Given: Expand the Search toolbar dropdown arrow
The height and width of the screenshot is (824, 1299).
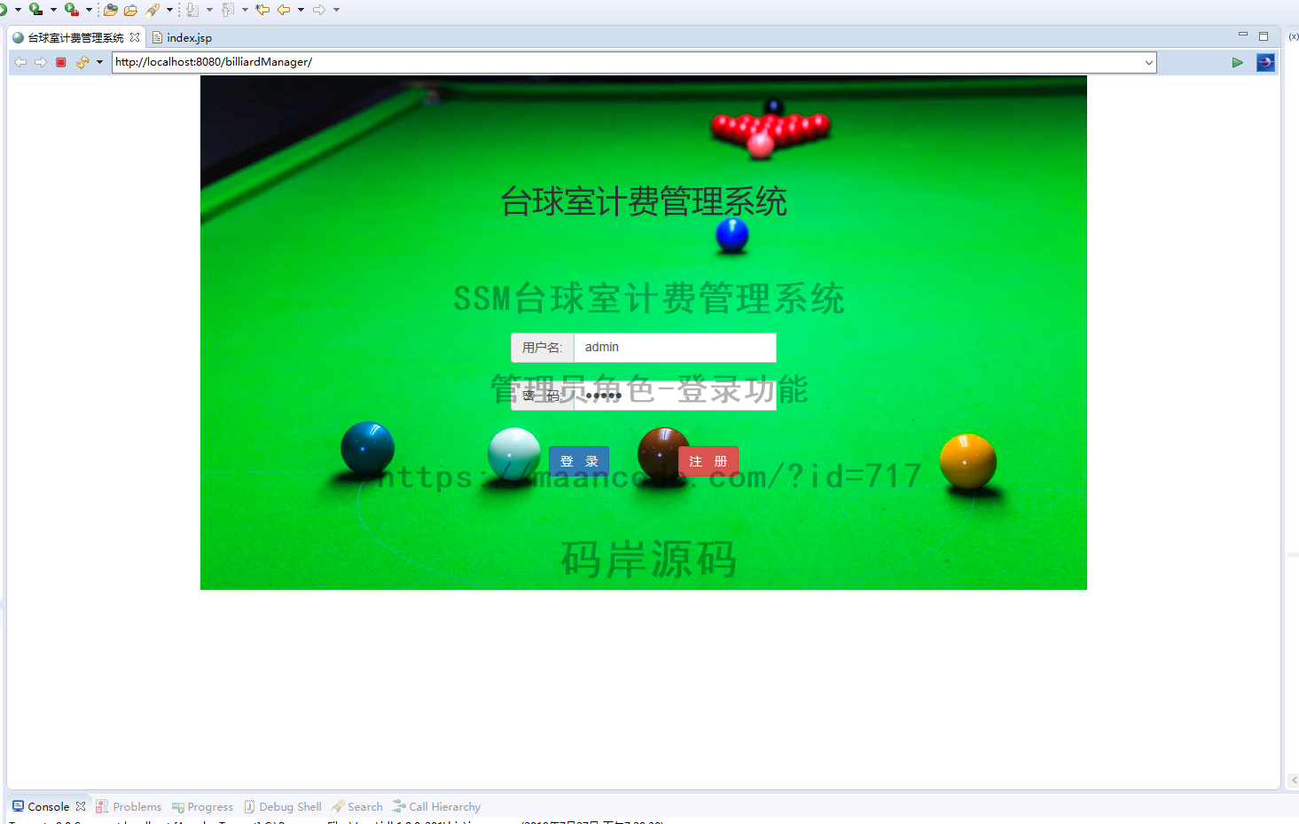Looking at the screenshot, I should point(169,10).
